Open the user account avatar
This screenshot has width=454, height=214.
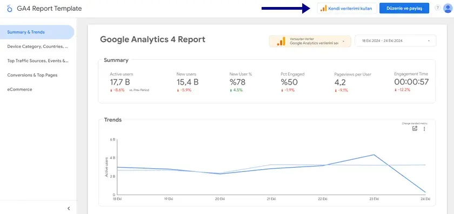point(448,9)
